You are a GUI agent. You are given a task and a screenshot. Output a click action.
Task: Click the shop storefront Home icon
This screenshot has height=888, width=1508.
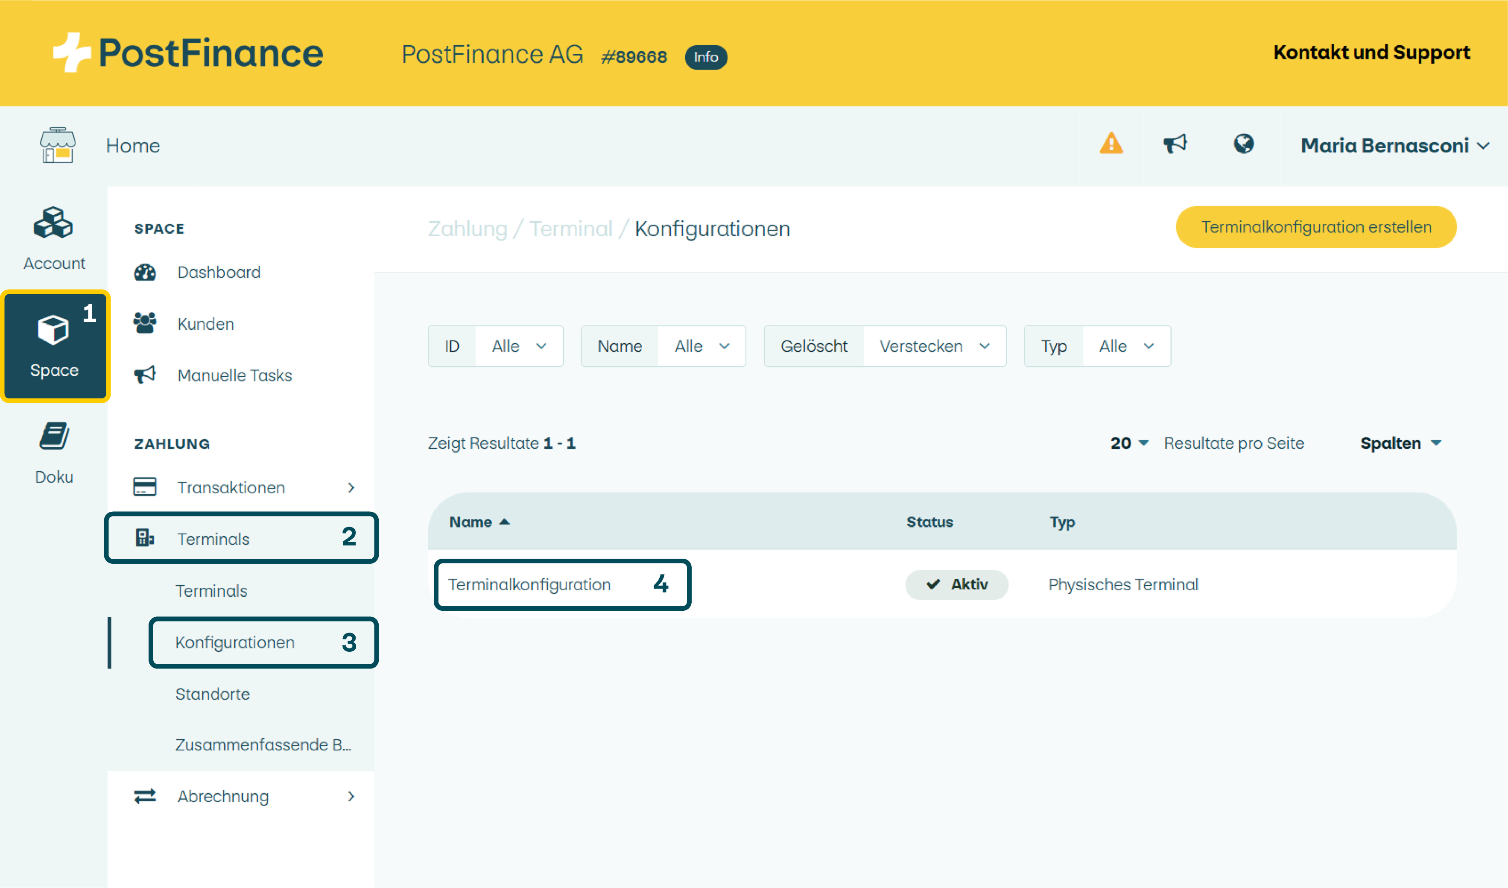pyautogui.click(x=58, y=145)
